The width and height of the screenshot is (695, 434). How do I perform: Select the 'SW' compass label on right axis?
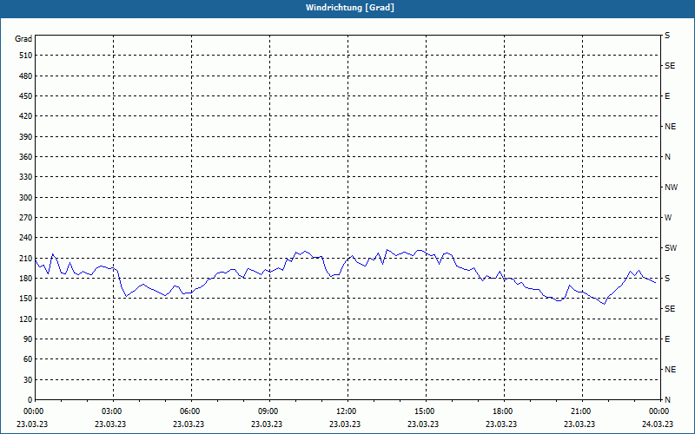(x=671, y=248)
